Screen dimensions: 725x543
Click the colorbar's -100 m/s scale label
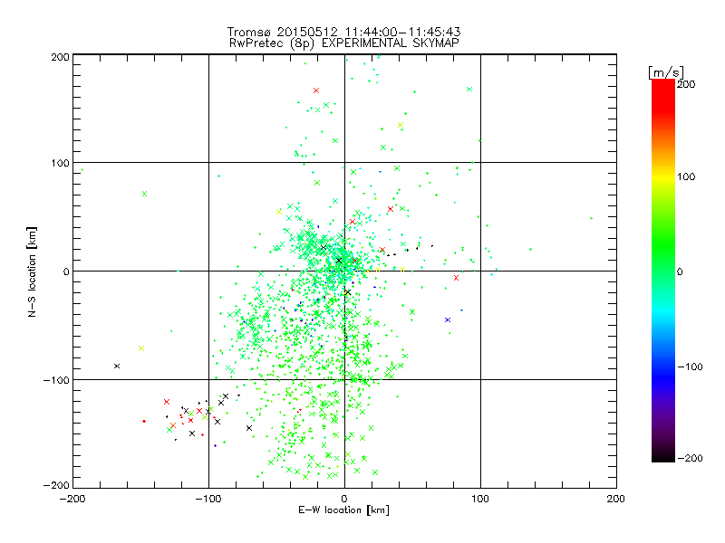(x=690, y=367)
